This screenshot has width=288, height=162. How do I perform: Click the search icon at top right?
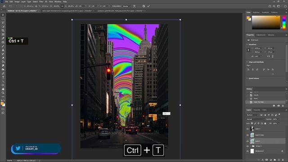point(274,6)
